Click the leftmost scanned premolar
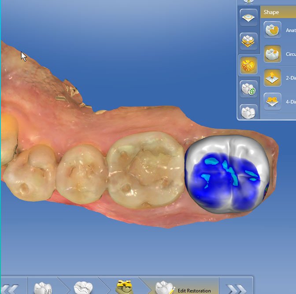 tap(30, 173)
